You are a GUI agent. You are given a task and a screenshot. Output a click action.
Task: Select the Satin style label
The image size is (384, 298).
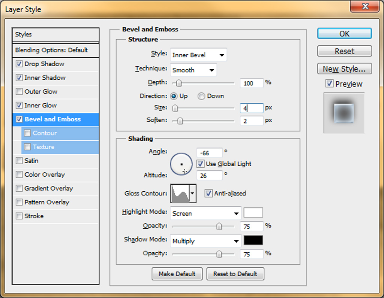tap(31, 161)
